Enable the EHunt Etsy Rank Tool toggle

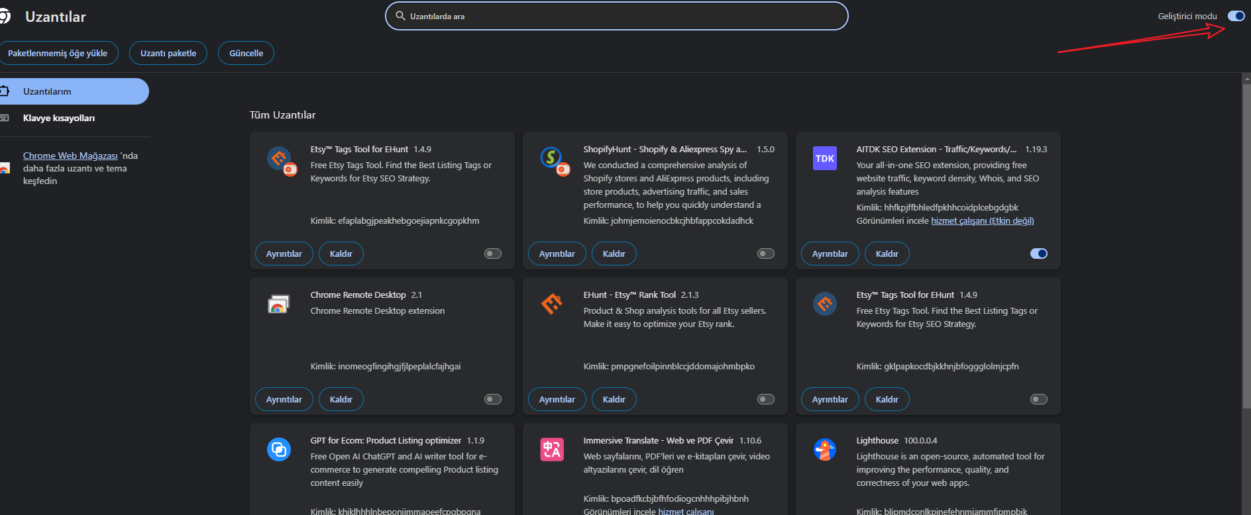(x=765, y=399)
